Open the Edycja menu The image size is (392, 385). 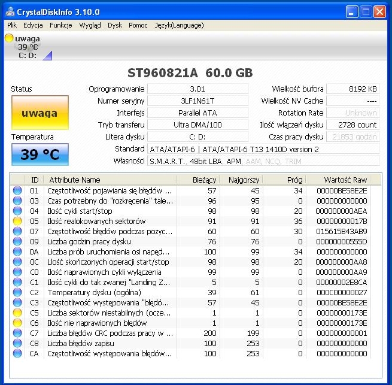pos(33,25)
